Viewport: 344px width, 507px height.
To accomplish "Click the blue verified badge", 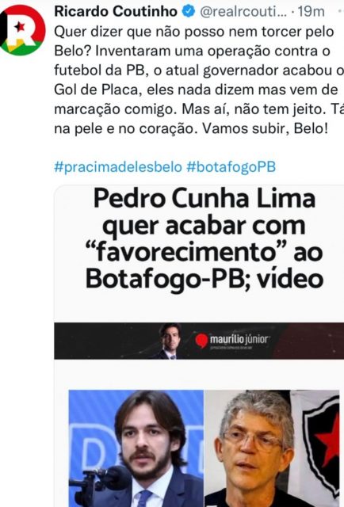I will tap(189, 12).
